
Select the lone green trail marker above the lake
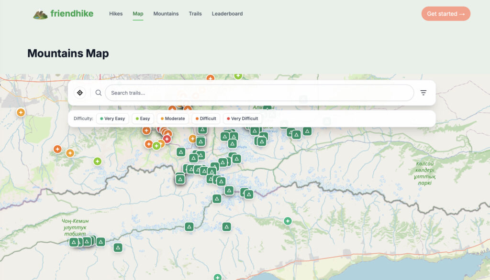[x=288, y=221]
